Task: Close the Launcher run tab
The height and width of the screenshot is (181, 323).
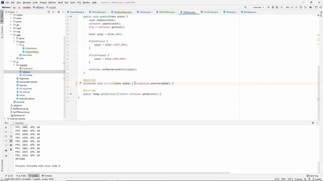Action: (26, 123)
